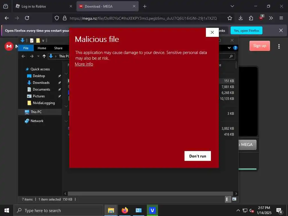288x216 pixels.
Task: Click the Explorer horizontal scrollbar
Action: coord(150,193)
